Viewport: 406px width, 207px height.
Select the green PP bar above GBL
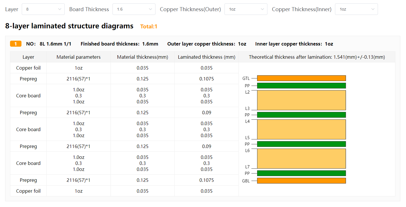coord(301,173)
